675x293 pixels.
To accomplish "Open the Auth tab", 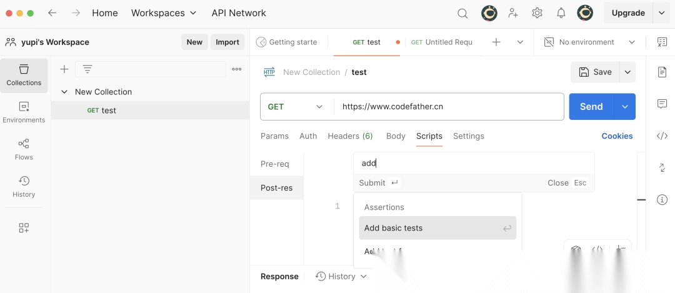I will pyautogui.click(x=308, y=136).
